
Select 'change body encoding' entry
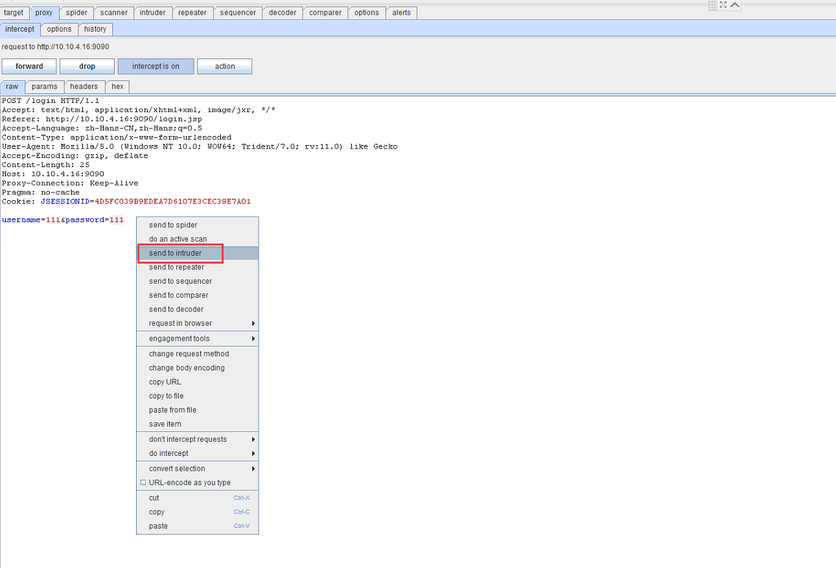[197, 368]
